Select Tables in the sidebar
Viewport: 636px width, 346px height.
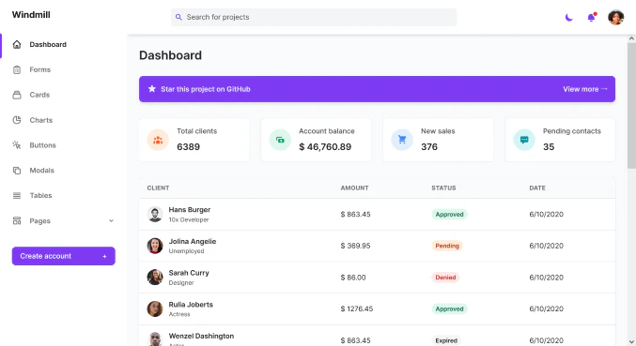coord(40,195)
